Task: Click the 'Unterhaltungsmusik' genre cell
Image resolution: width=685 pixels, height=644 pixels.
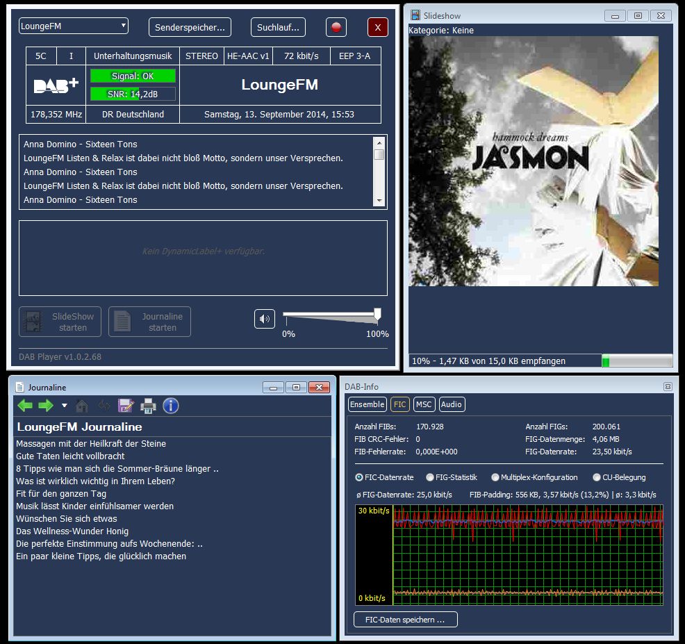Action: [x=133, y=56]
